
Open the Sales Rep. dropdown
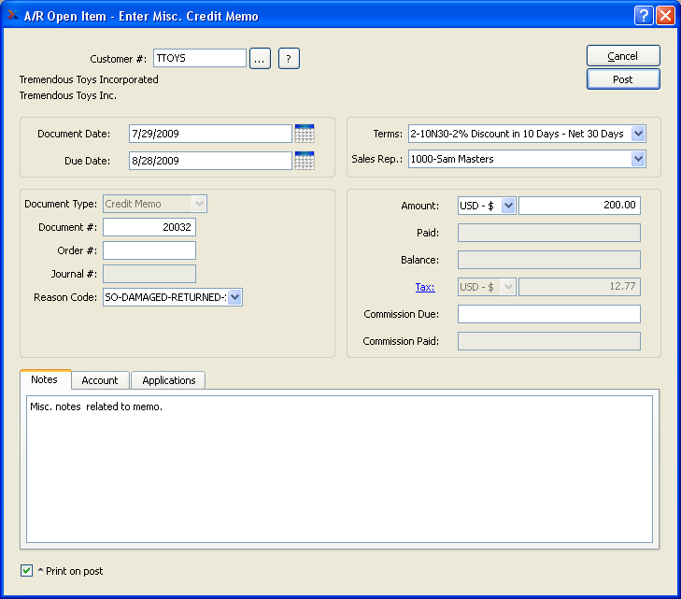pos(638,159)
